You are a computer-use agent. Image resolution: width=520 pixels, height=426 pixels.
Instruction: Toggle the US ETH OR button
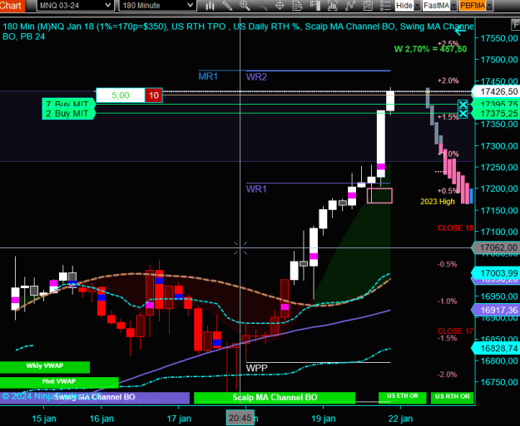click(402, 398)
